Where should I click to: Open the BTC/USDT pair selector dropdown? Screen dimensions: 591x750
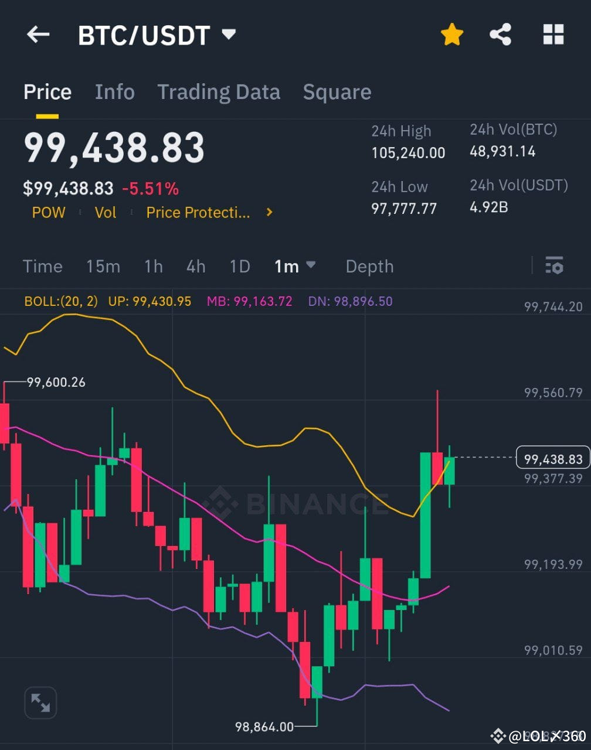pyautogui.click(x=155, y=34)
